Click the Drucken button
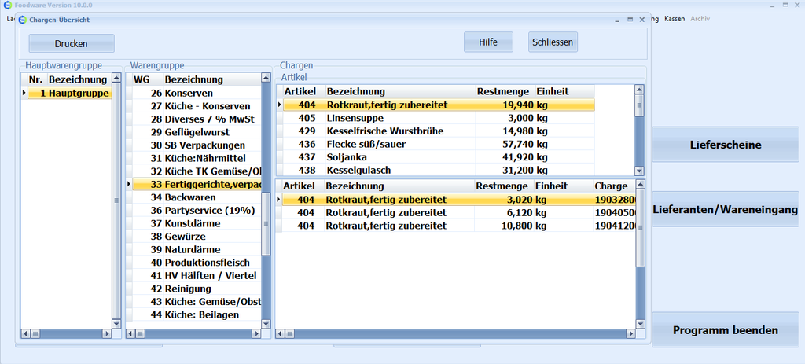Image resolution: width=805 pixels, height=364 pixels. coord(72,44)
